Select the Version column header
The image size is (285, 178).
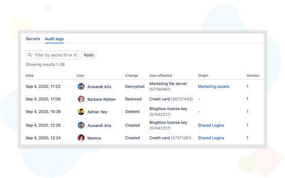(x=253, y=75)
